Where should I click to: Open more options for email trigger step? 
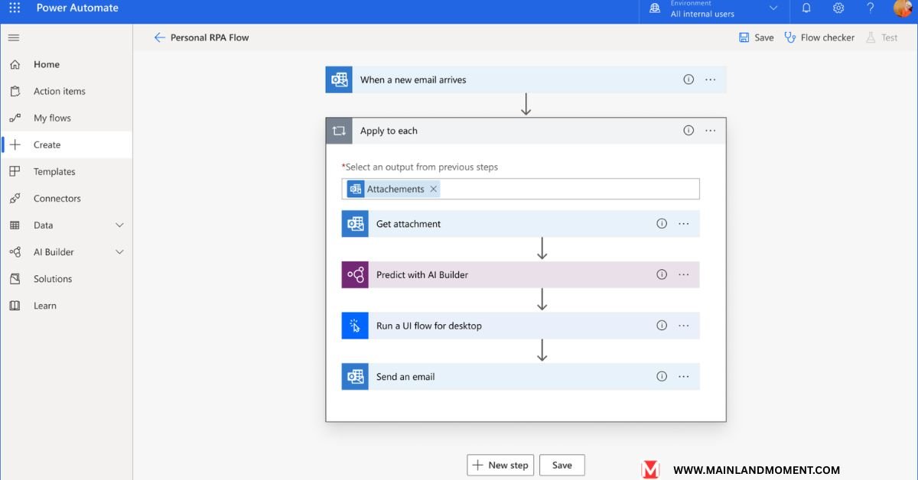point(711,79)
